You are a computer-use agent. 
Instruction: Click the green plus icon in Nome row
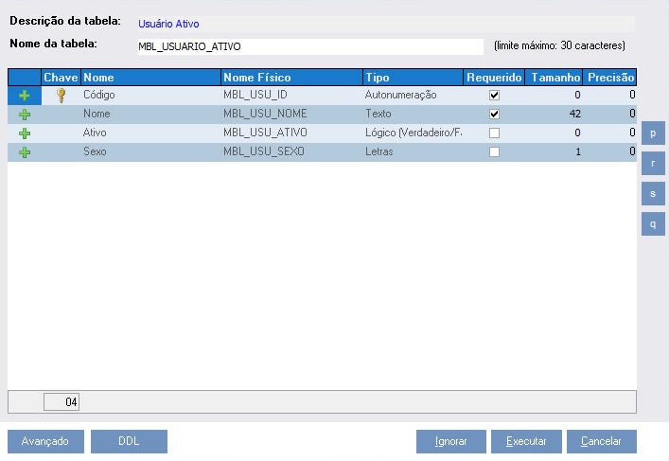pyautogui.click(x=25, y=115)
